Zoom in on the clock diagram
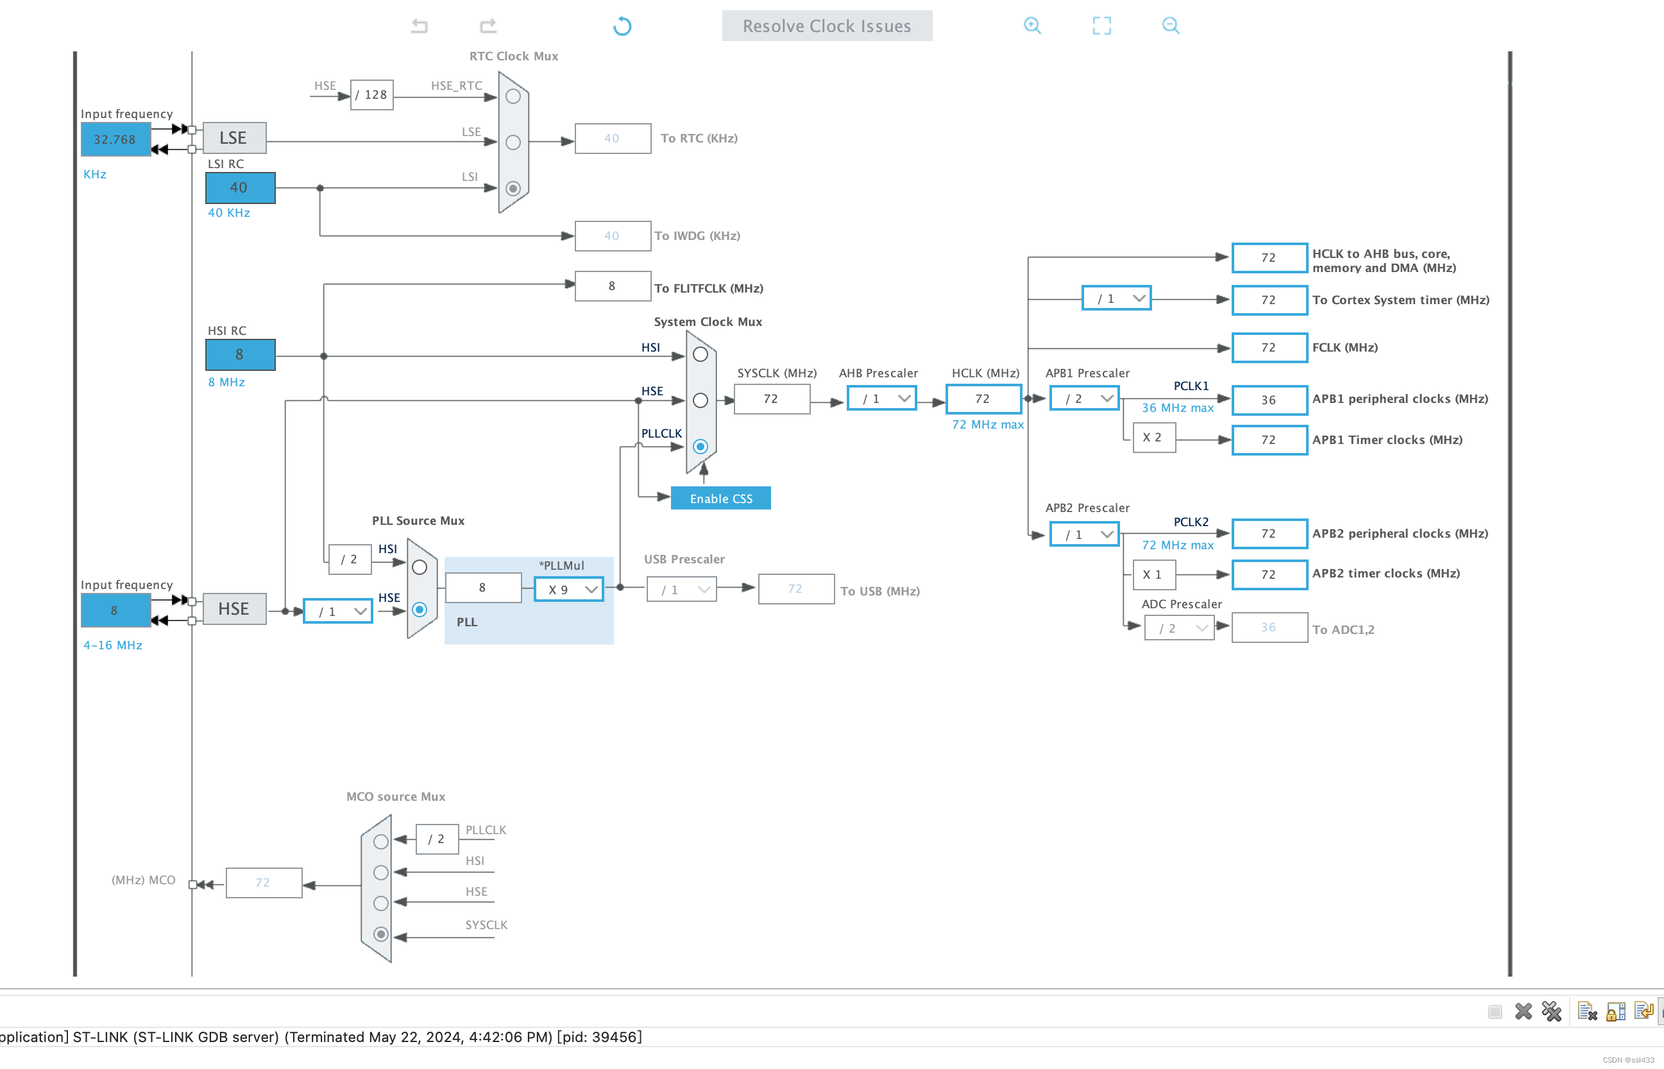Screen dimensions: 1664x1069 [1032, 26]
